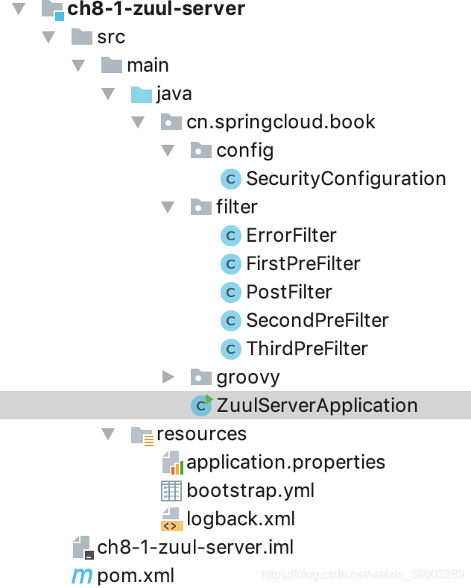This screenshot has width=471, height=588.
Task: Click the SecurityConfiguration class icon
Action: (x=230, y=179)
